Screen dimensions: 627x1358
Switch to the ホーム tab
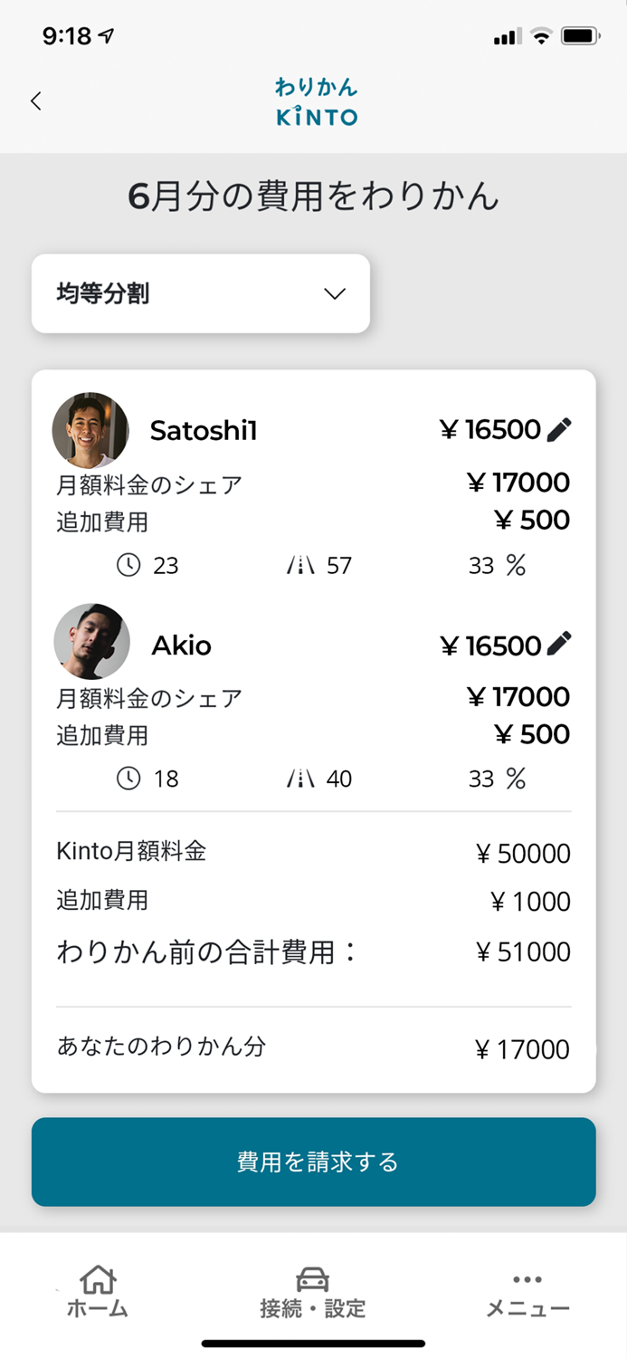[x=97, y=1290]
